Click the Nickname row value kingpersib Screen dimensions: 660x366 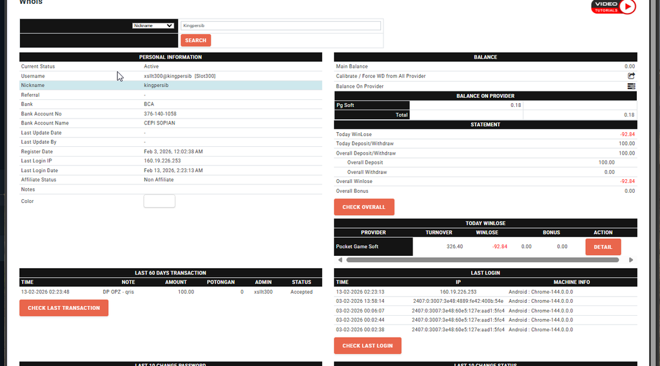pos(156,86)
